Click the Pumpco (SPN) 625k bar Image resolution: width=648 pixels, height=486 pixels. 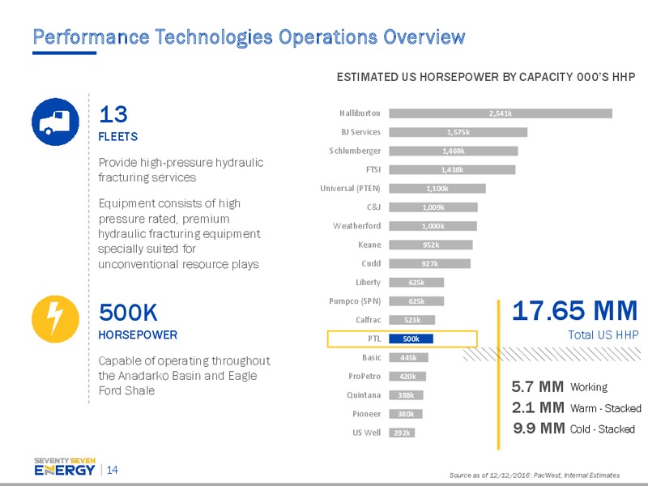pyautogui.click(x=416, y=301)
